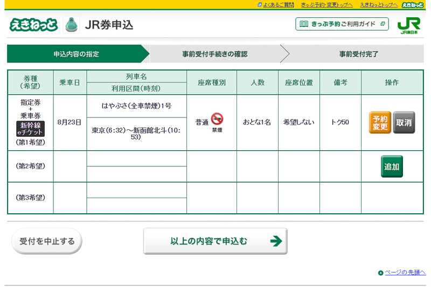Select the 事前受付完了 step
431x287 pixels.
[359, 54]
